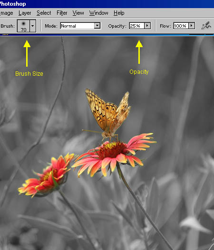Click the Opacity 25% input field
The image size is (214, 250).
pos(137,26)
